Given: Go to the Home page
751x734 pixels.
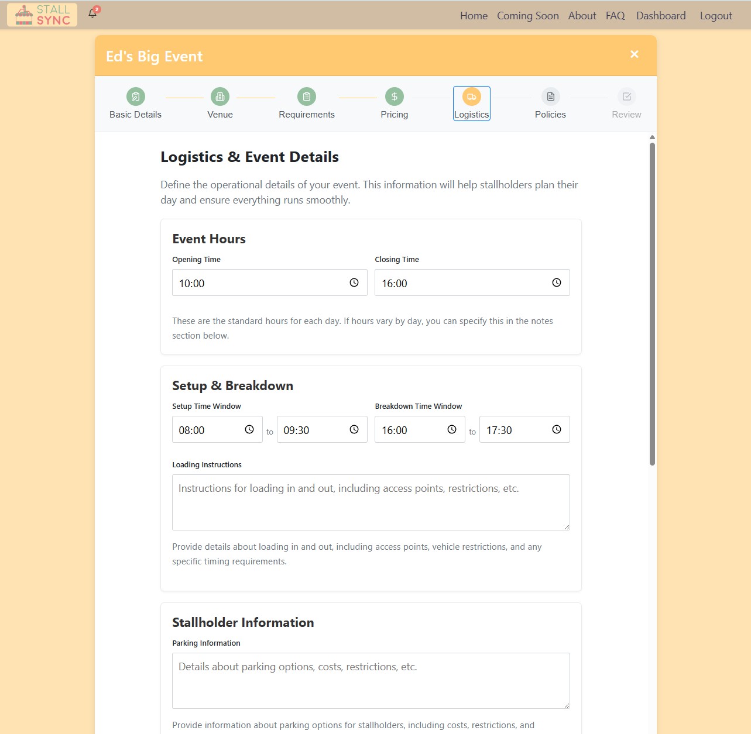Looking at the screenshot, I should pyautogui.click(x=474, y=16).
